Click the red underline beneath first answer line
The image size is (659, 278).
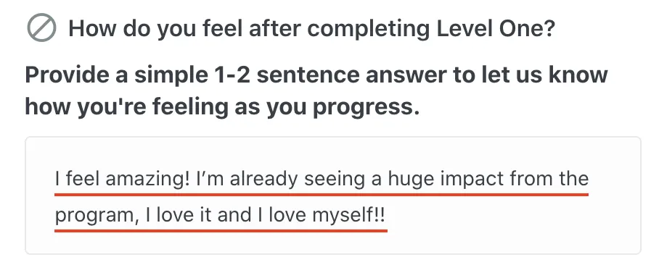point(322,195)
